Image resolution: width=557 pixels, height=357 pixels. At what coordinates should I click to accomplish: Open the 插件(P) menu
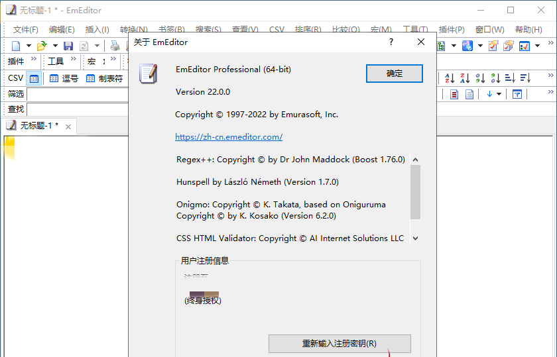452,29
